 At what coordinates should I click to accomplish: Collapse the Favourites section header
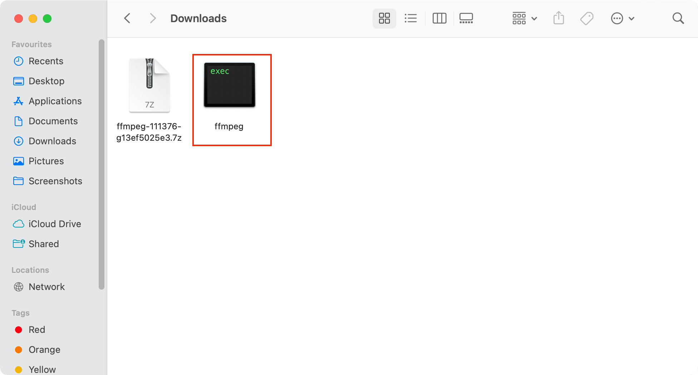point(31,44)
